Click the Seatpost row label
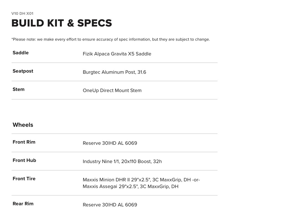This screenshot has width=283, height=212. [23, 71]
